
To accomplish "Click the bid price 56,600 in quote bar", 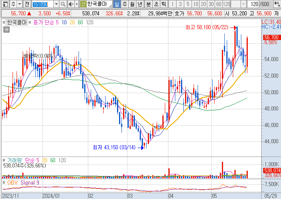I will pyautogui.click(x=215, y=13).
